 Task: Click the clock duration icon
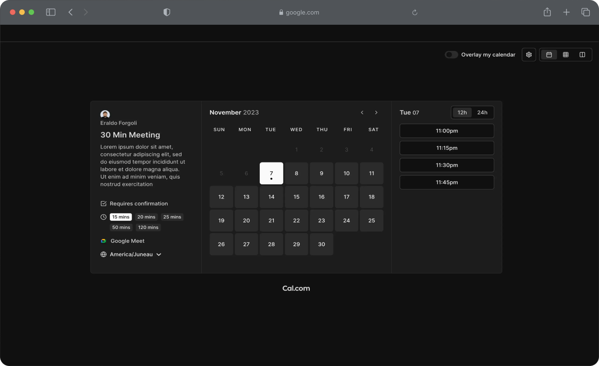pyautogui.click(x=103, y=217)
